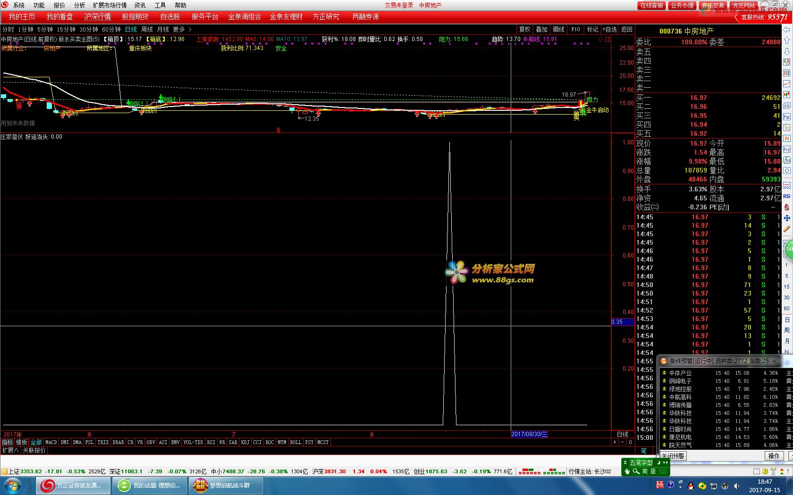Collapse Wubi input bar double-arrow

tap(625, 462)
